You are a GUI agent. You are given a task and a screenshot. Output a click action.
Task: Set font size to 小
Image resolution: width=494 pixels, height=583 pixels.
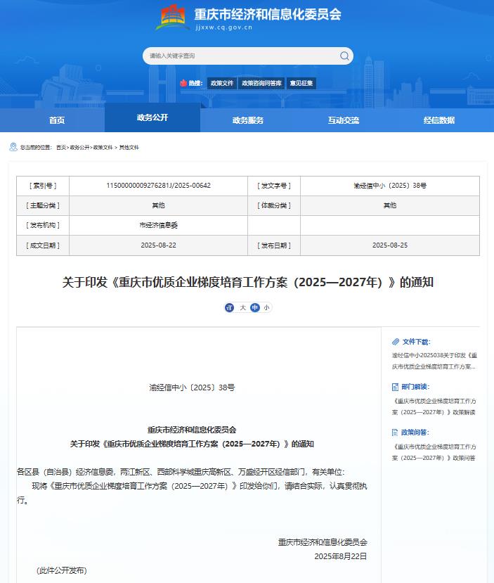266,307
